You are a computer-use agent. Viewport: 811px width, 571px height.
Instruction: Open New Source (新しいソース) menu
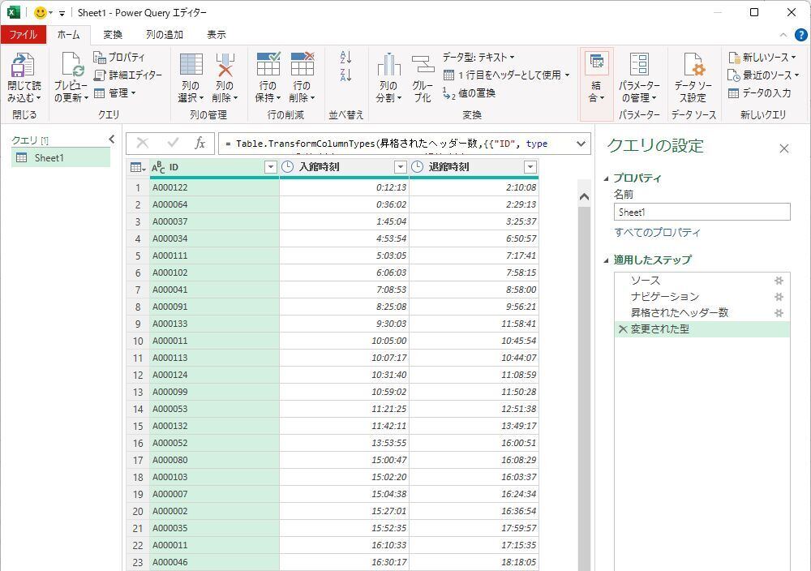(762, 57)
